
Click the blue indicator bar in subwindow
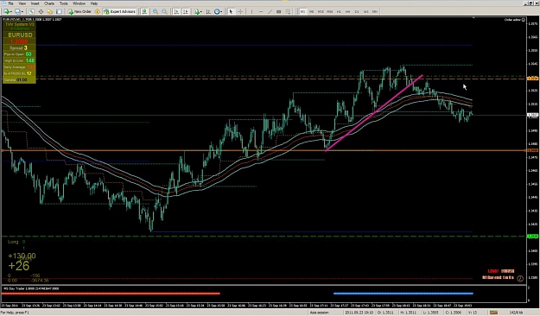click(x=403, y=294)
